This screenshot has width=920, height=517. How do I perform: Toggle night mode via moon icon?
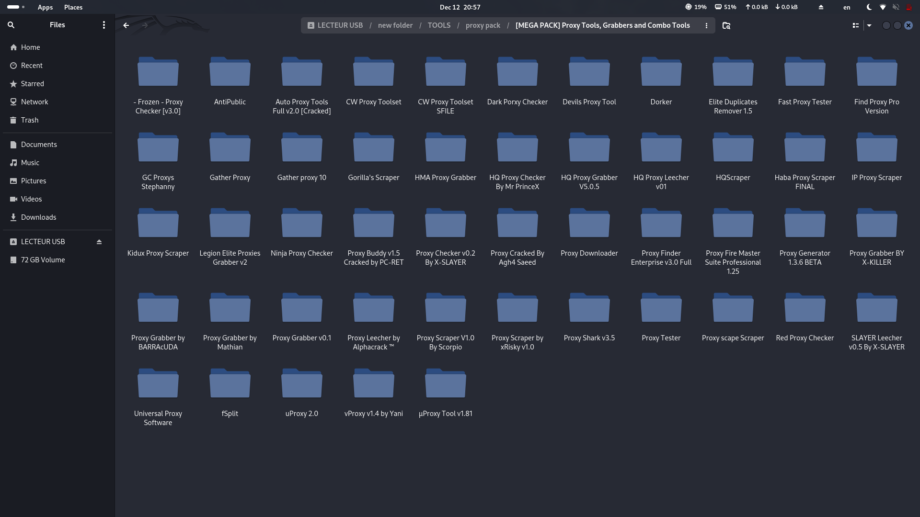[x=869, y=7]
